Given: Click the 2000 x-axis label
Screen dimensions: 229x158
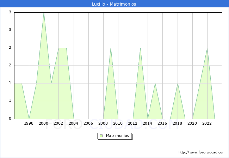Looking at the screenshot, I should point(44,123).
